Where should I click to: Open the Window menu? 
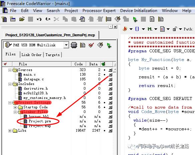pos(170,11)
